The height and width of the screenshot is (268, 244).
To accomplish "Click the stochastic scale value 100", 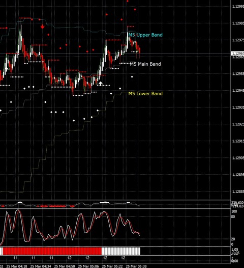I will (x=234, y=211).
